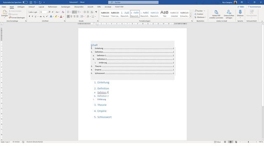Increase paragraph indent
The height and width of the screenshot is (149, 264).
[88, 12]
